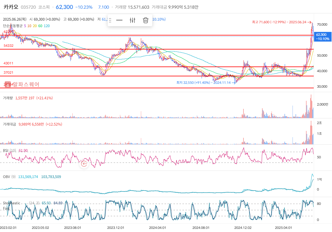Click the RSI (10) indicator label
The image size is (332, 232).
(x=10, y=151)
